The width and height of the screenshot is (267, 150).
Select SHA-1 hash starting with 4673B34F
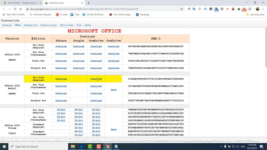pyautogui.click(x=156, y=46)
